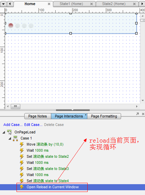Switch to State1 (Home) tab
The width and height of the screenshot is (145, 195).
coord(71,4)
